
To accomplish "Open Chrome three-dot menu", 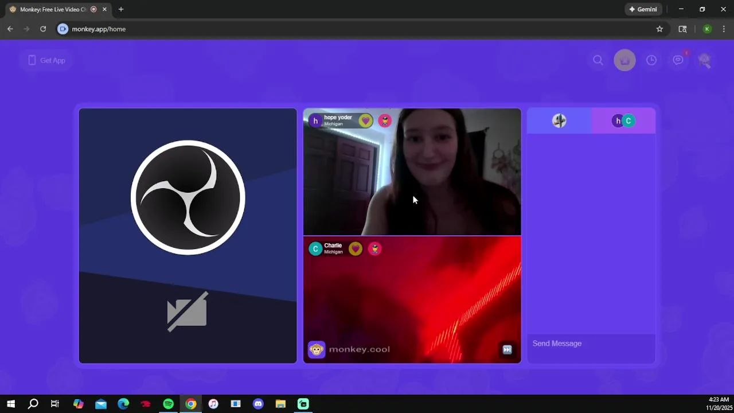I will [x=724, y=29].
